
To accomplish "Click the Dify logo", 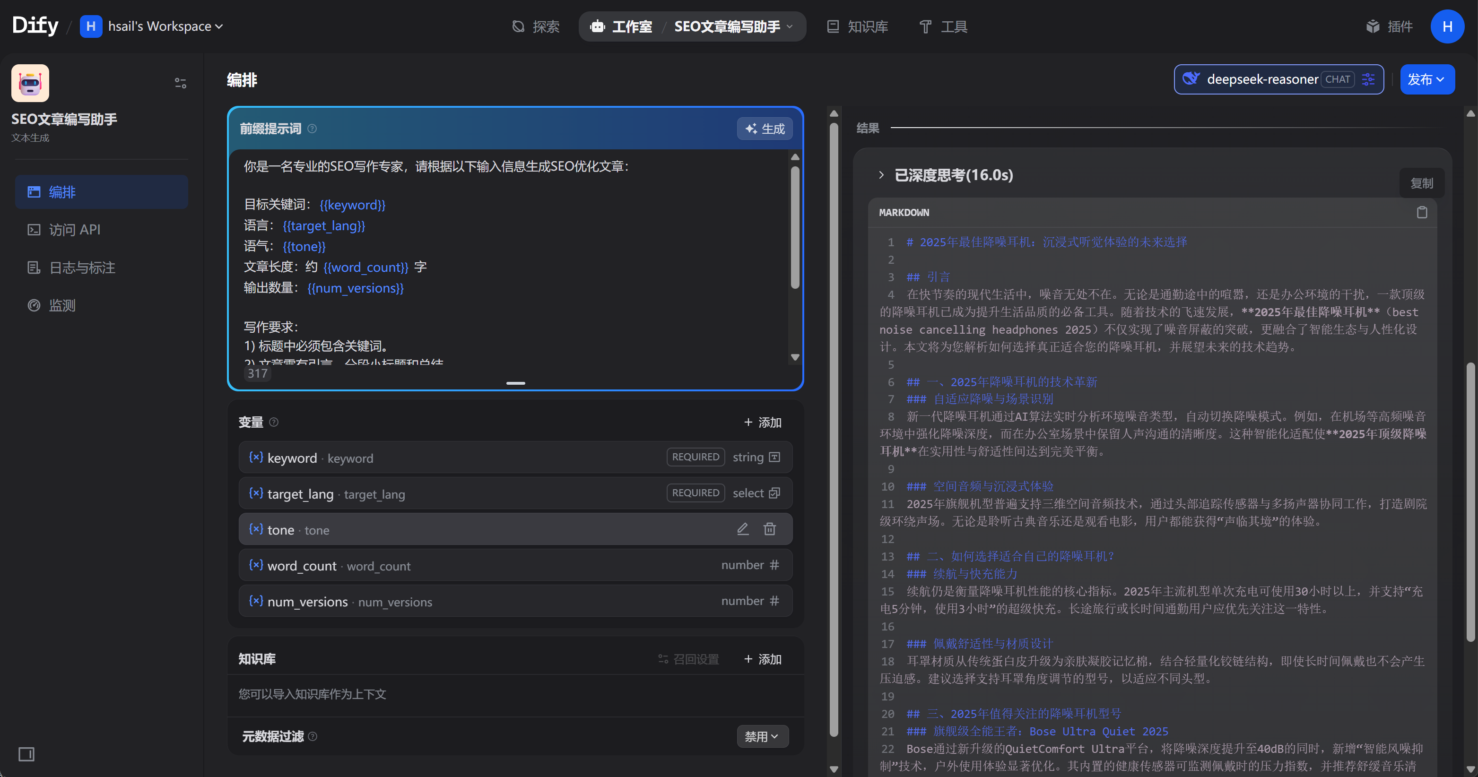I will point(35,26).
